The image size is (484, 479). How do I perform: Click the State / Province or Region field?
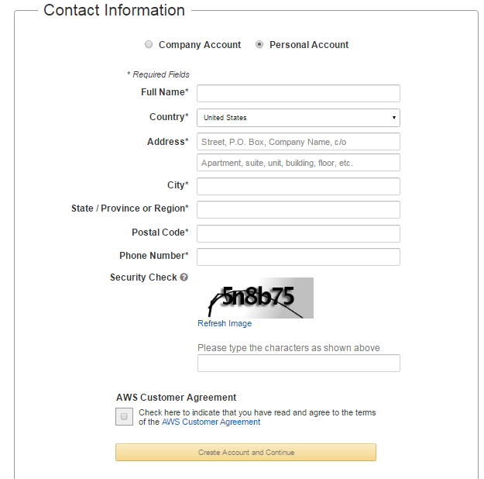298,210
